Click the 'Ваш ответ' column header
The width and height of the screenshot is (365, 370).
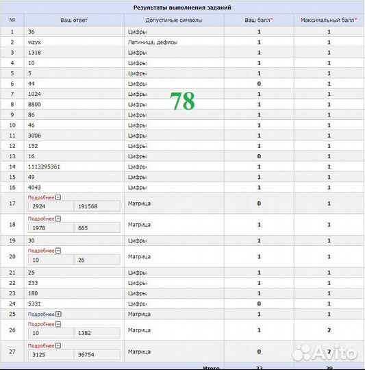point(74,20)
